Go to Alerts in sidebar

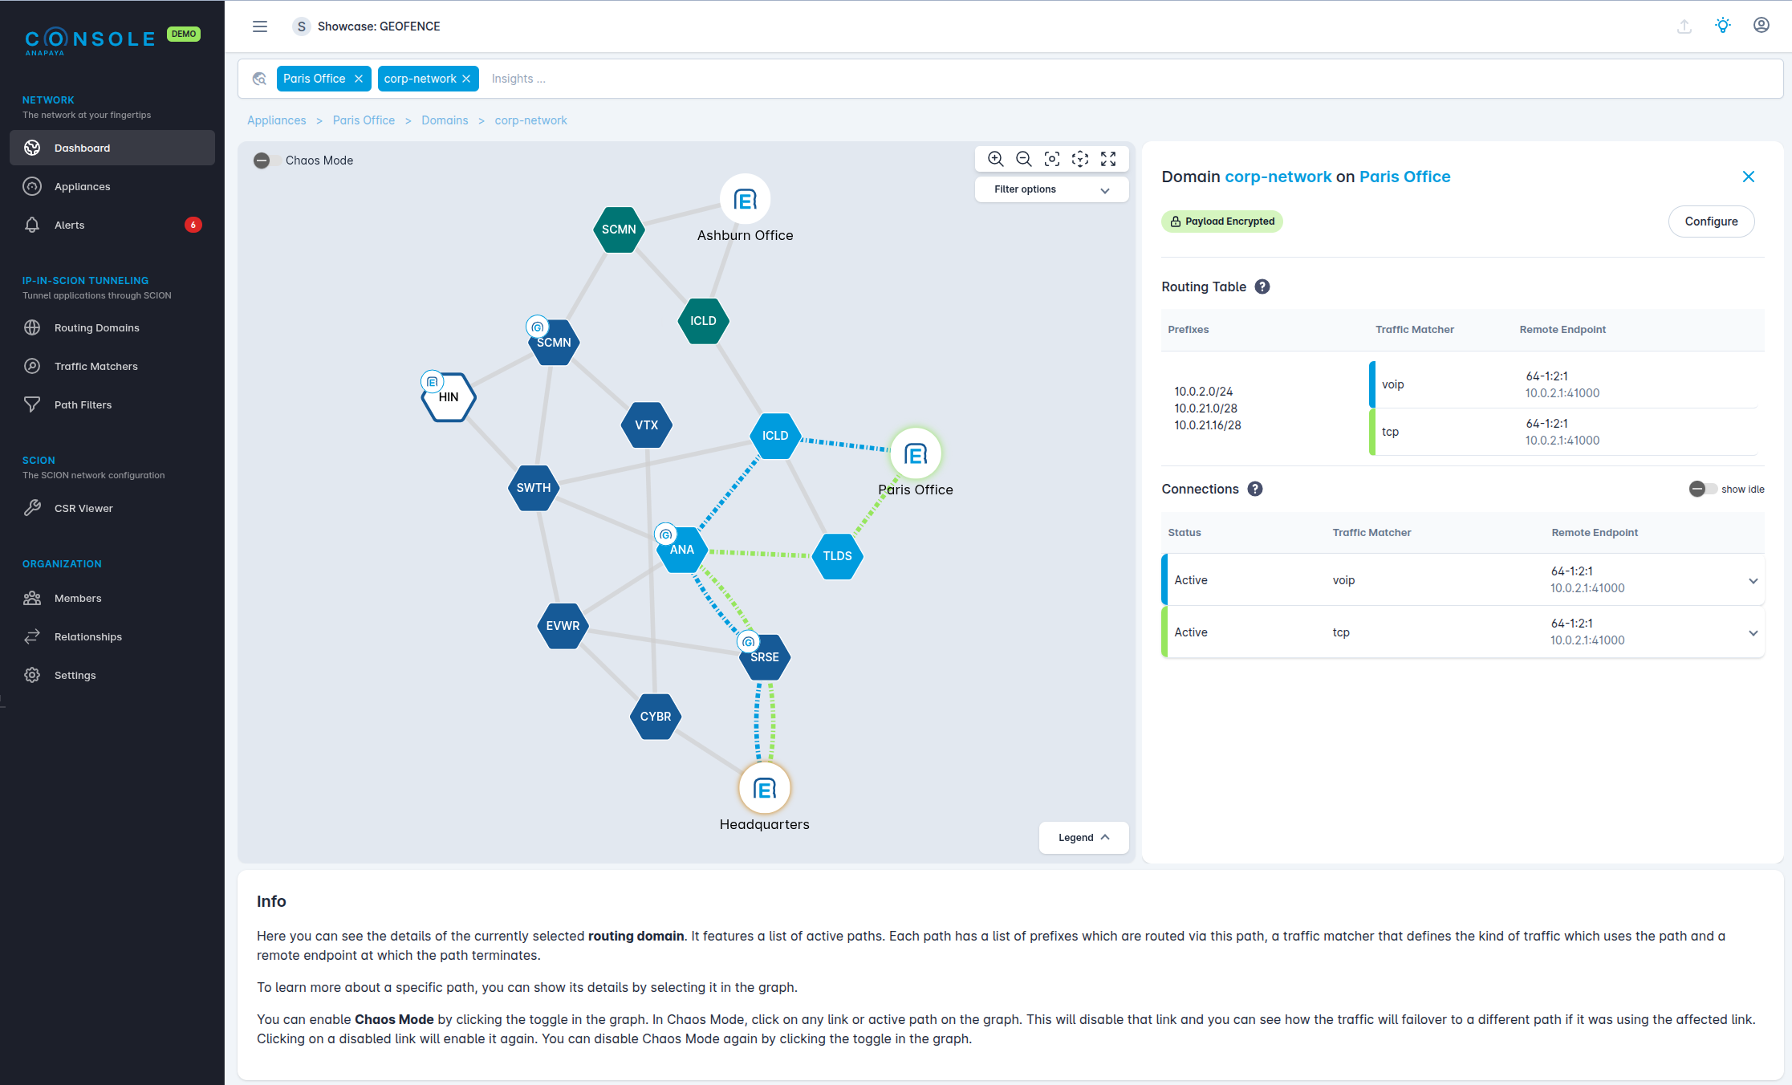coord(70,225)
